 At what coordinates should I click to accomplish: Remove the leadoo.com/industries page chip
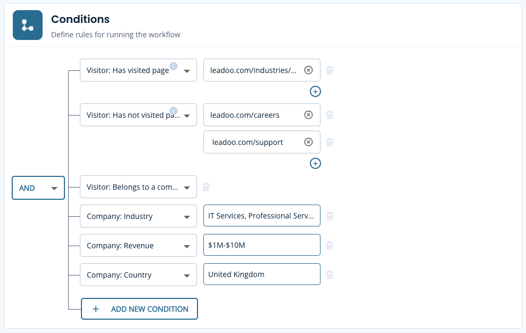308,70
